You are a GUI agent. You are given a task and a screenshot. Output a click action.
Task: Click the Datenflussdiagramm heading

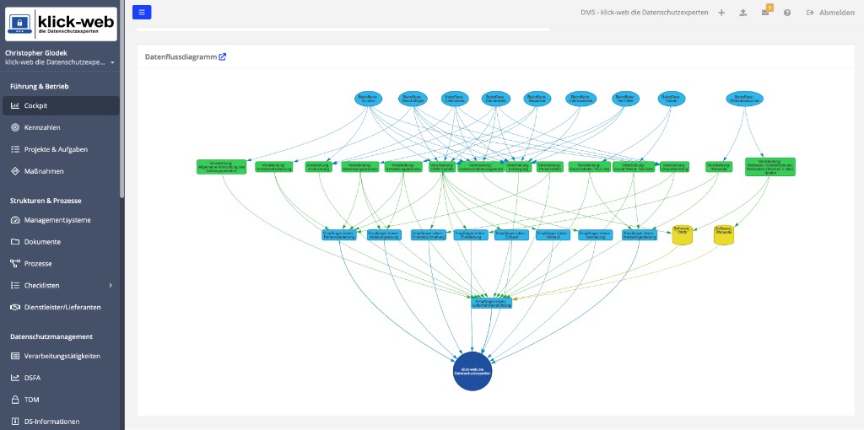[x=181, y=56]
